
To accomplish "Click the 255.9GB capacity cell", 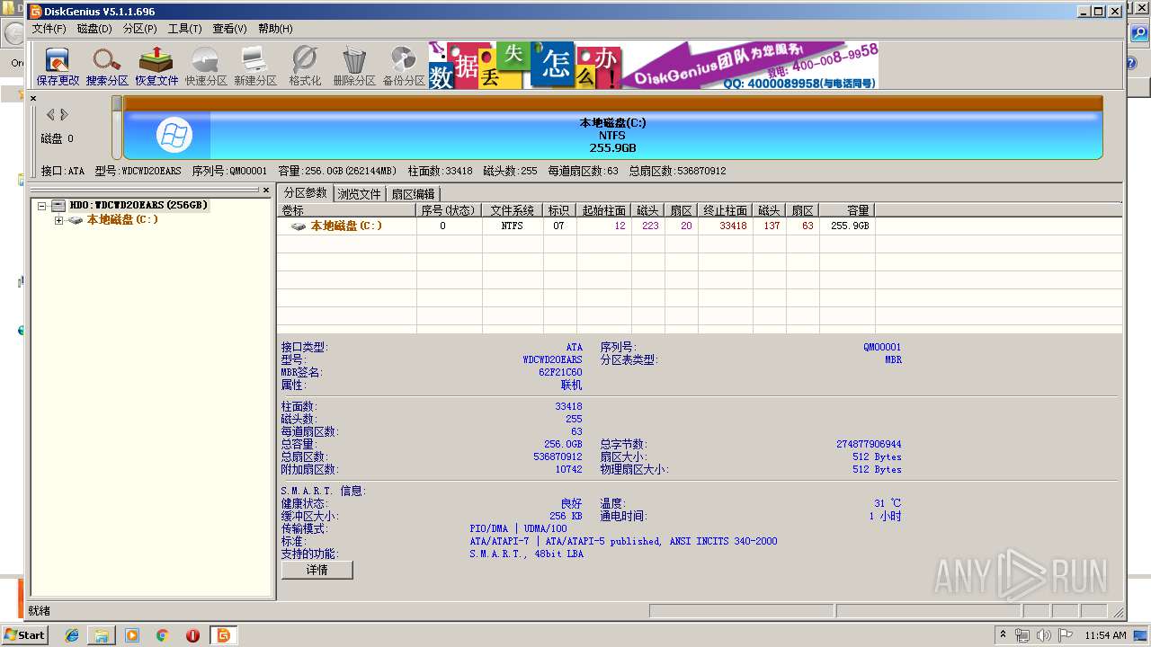I will point(850,226).
